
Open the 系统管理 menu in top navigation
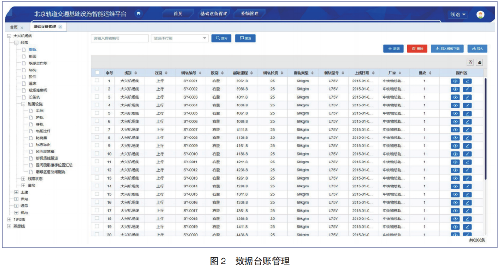pyautogui.click(x=250, y=13)
